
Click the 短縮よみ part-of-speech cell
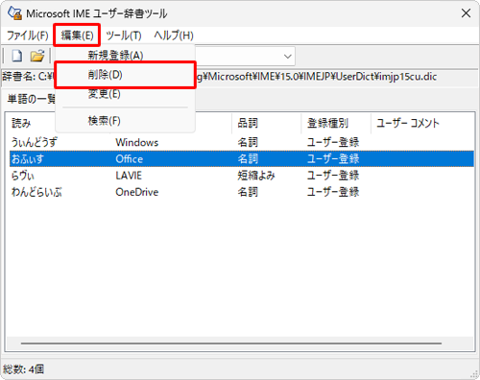256,176
